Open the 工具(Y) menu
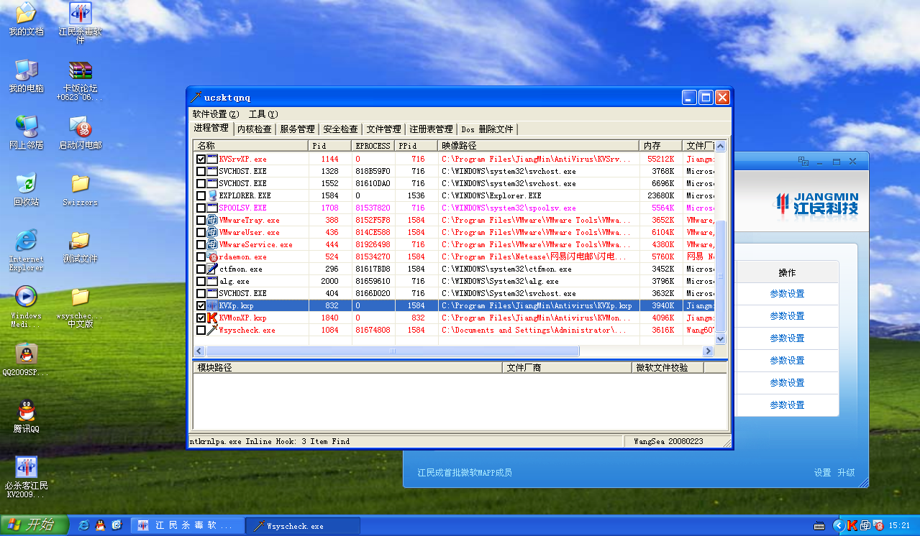The height and width of the screenshot is (536, 920). click(x=263, y=114)
